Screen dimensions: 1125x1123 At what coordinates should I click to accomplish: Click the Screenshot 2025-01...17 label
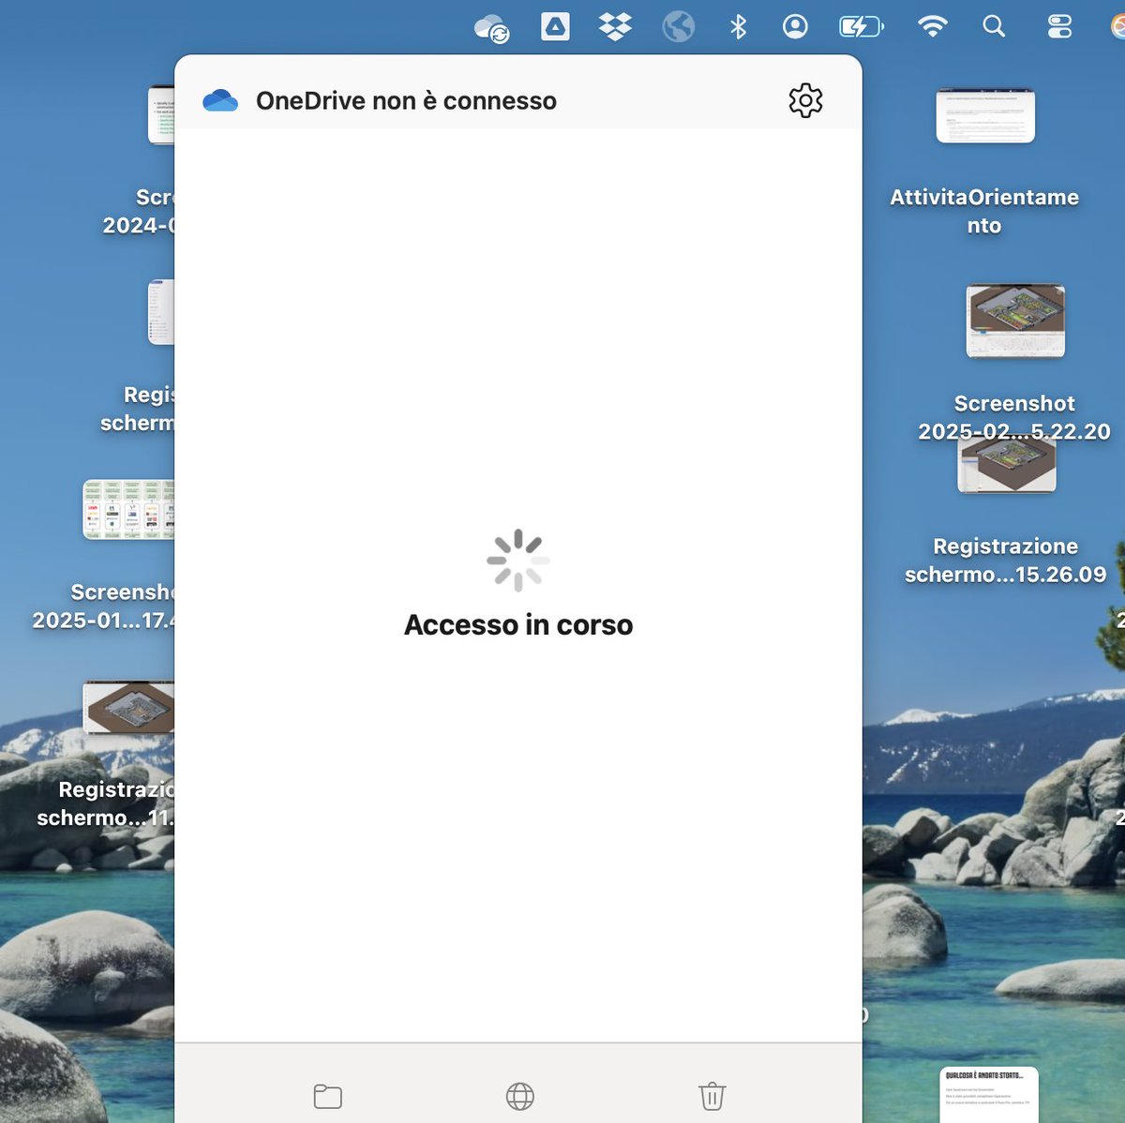point(103,606)
